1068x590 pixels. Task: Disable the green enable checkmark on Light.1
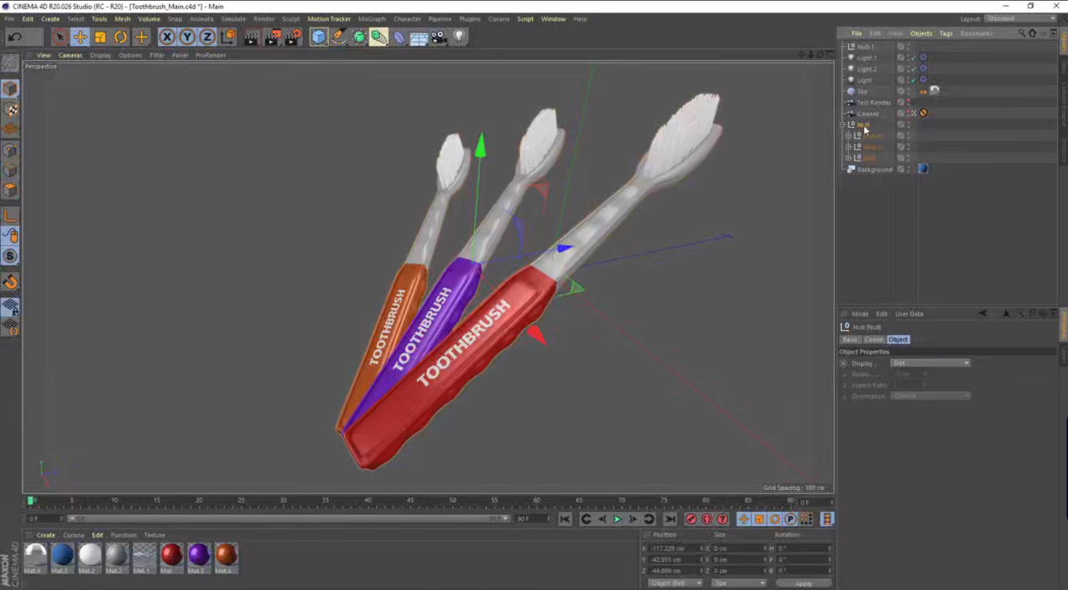point(913,58)
